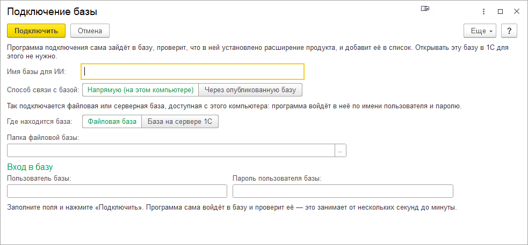The width and height of the screenshot is (528, 245).
Task: Open help with the question mark button
Action: 509,31
